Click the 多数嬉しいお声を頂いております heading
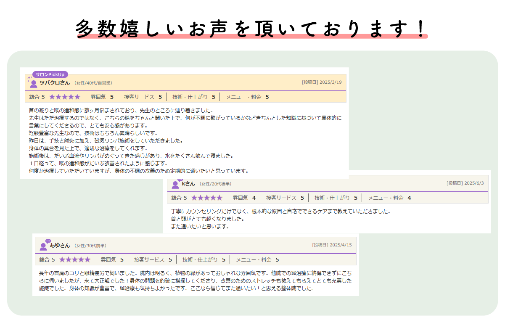 [251, 29]
